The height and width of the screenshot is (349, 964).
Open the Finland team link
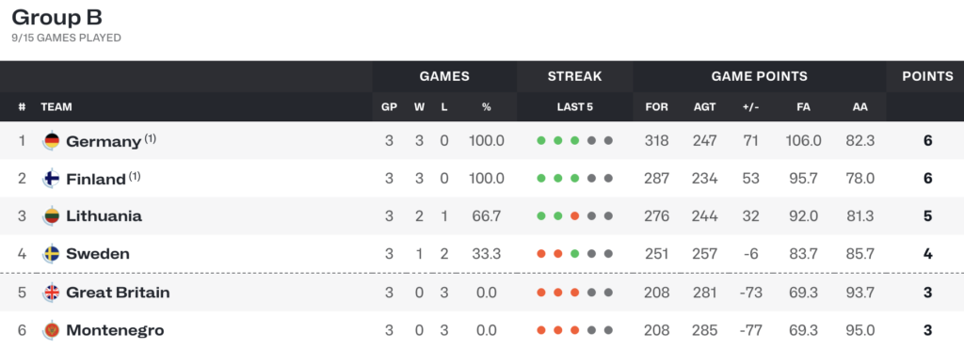coord(96,179)
